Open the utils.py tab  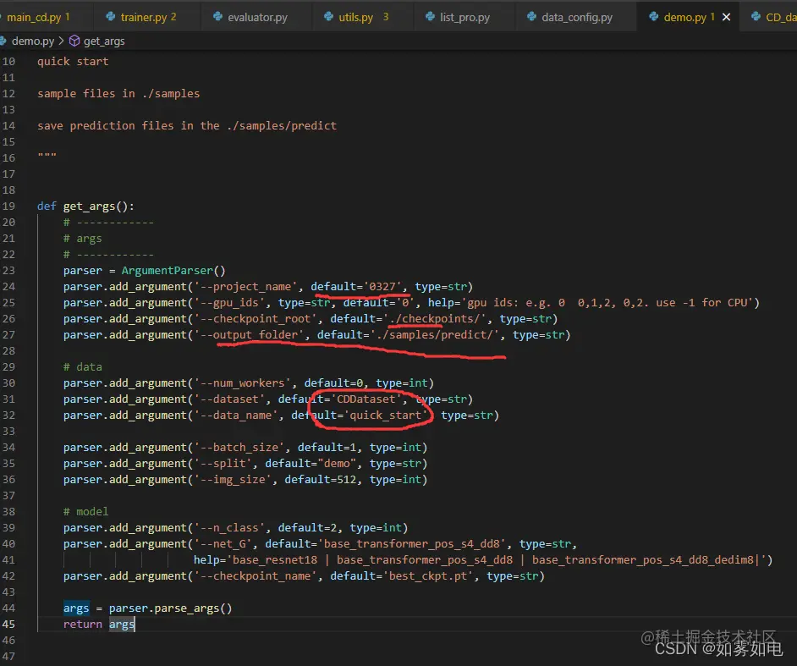(x=362, y=17)
